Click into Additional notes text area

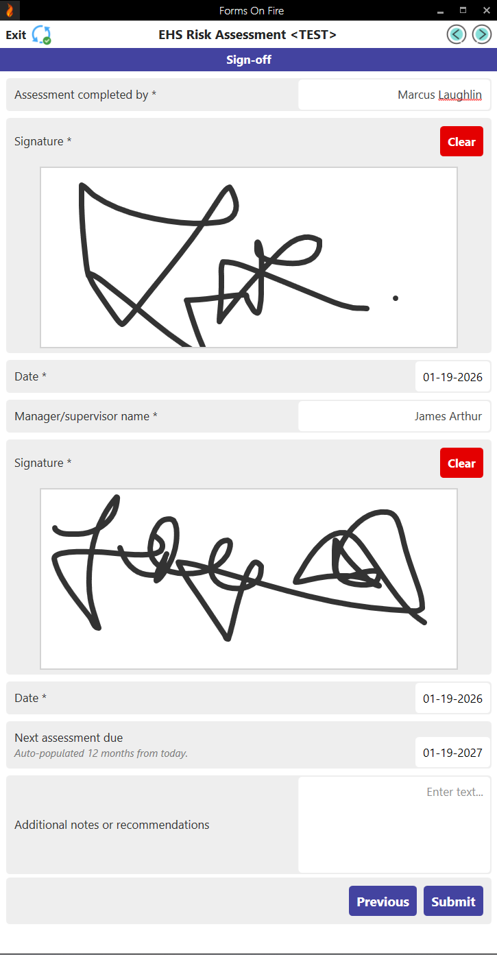point(394,825)
